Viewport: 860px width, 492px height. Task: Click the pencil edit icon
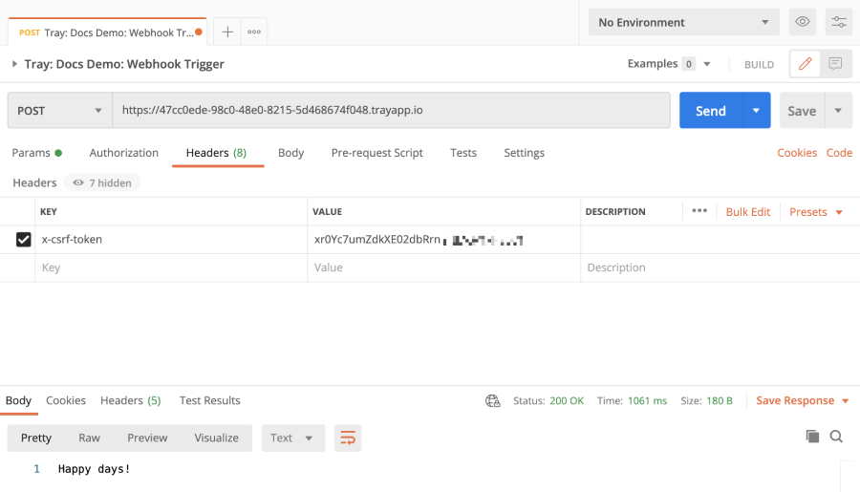(806, 64)
